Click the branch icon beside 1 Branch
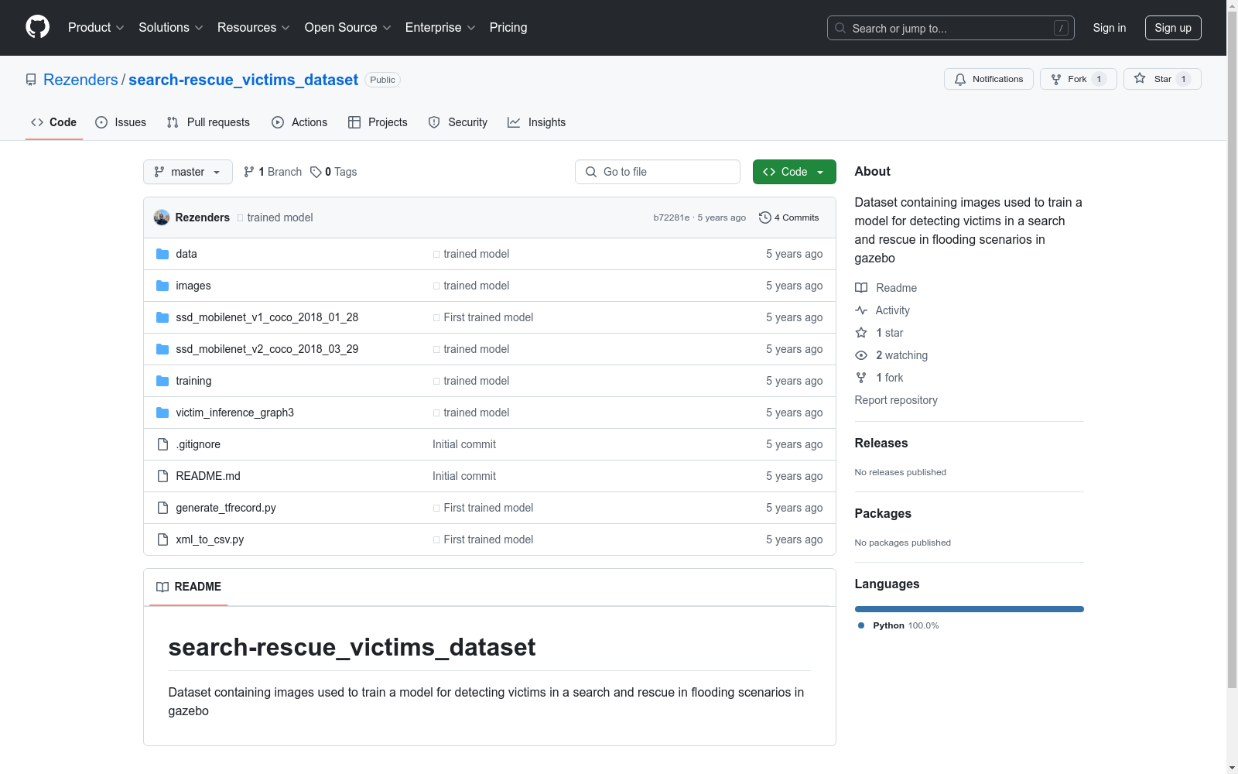Screen dimensions: 1238x774 tap(249, 172)
